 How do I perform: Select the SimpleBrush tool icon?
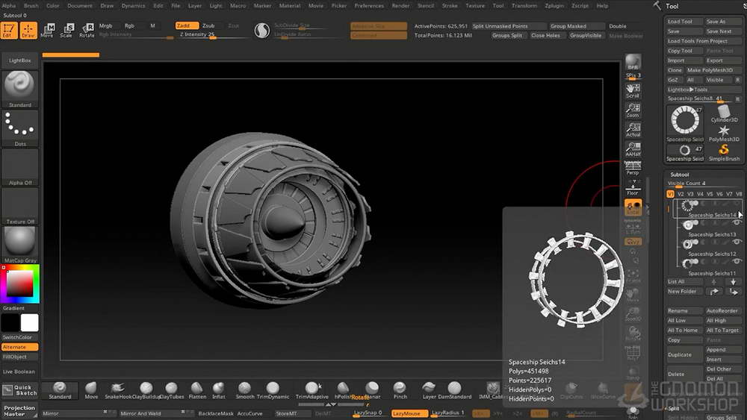click(x=724, y=153)
